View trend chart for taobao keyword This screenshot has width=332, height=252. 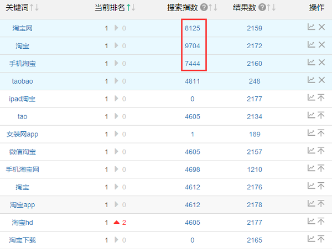coord(311,80)
